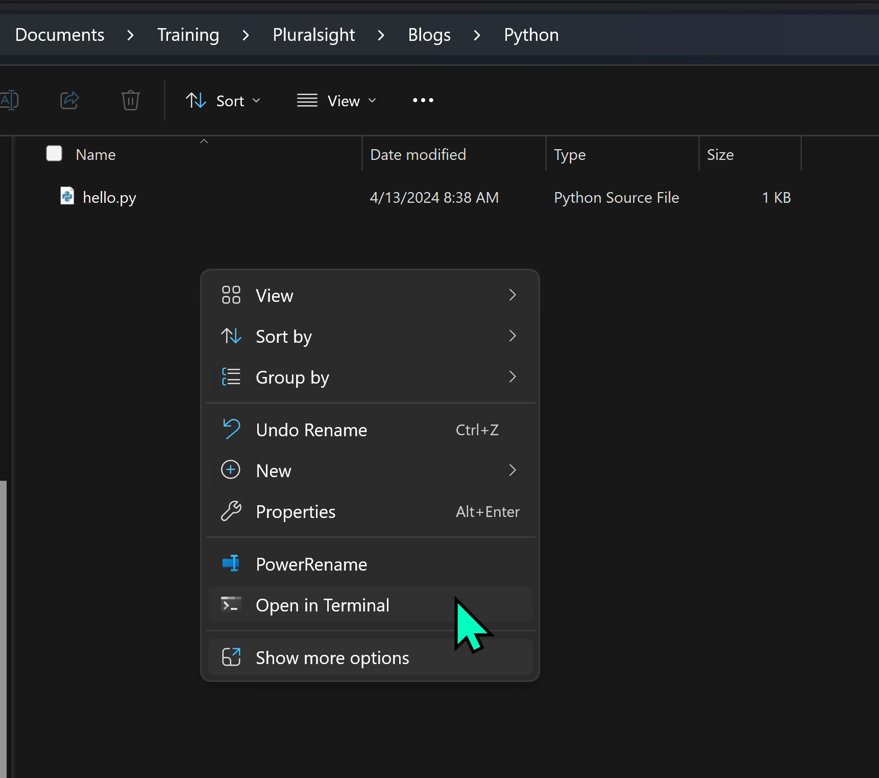
Task: Select Show more options
Action: pos(370,657)
